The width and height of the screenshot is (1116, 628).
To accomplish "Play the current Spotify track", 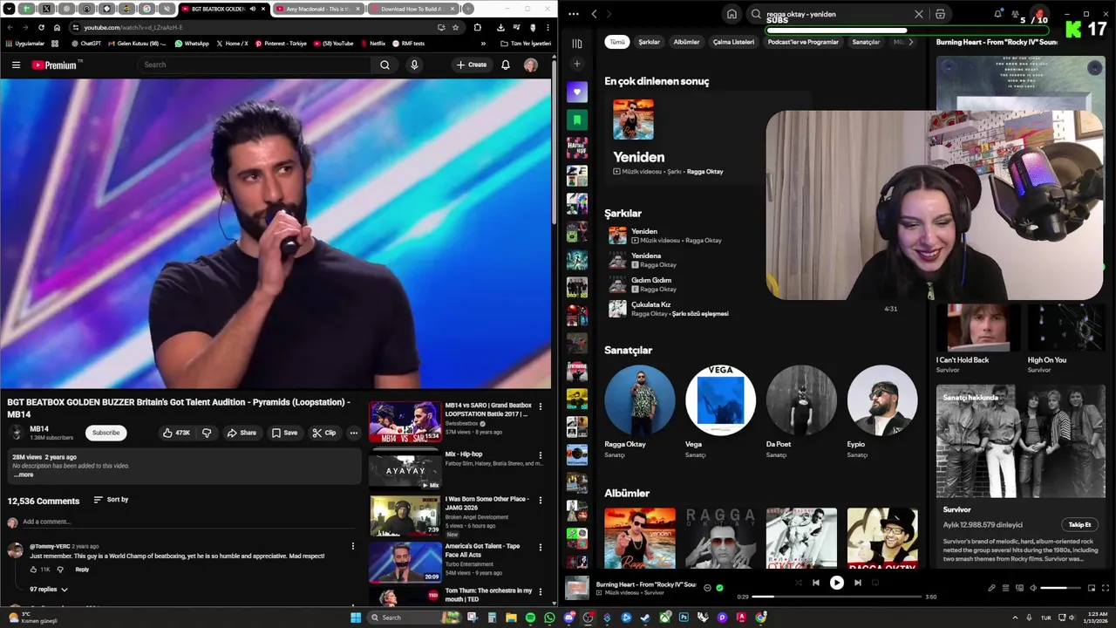I will [x=836, y=583].
